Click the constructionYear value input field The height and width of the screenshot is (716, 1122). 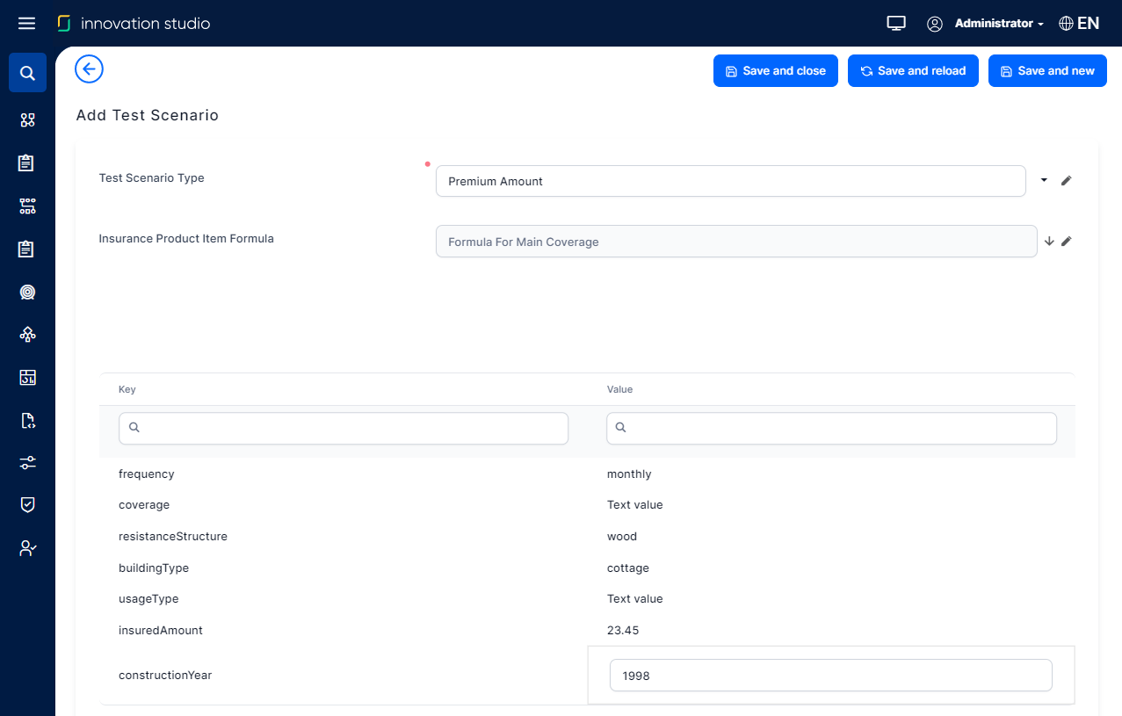pos(830,676)
